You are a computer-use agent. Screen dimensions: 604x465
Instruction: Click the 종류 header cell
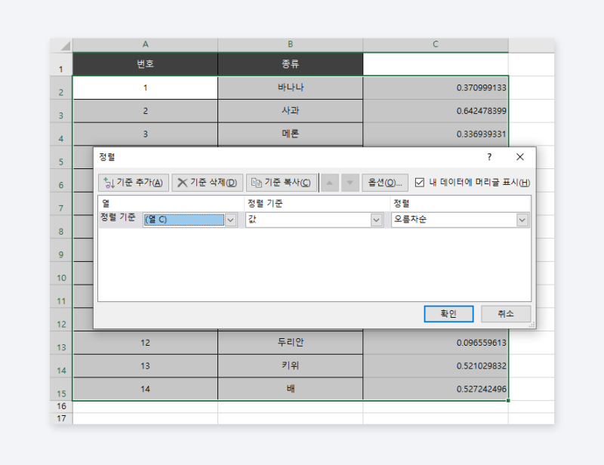[x=290, y=64]
